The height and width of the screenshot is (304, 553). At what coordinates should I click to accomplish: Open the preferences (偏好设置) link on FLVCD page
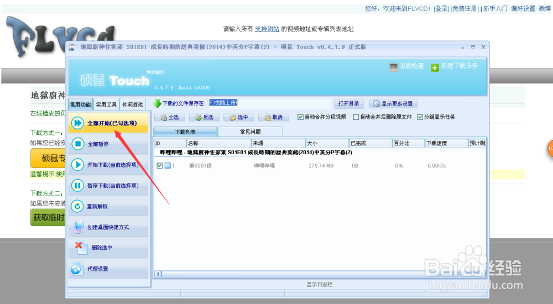click(x=523, y=8)
